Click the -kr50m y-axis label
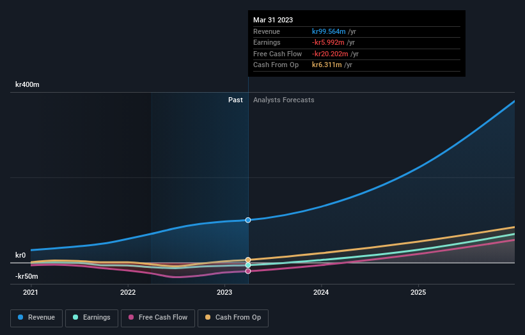 [26, 276]
